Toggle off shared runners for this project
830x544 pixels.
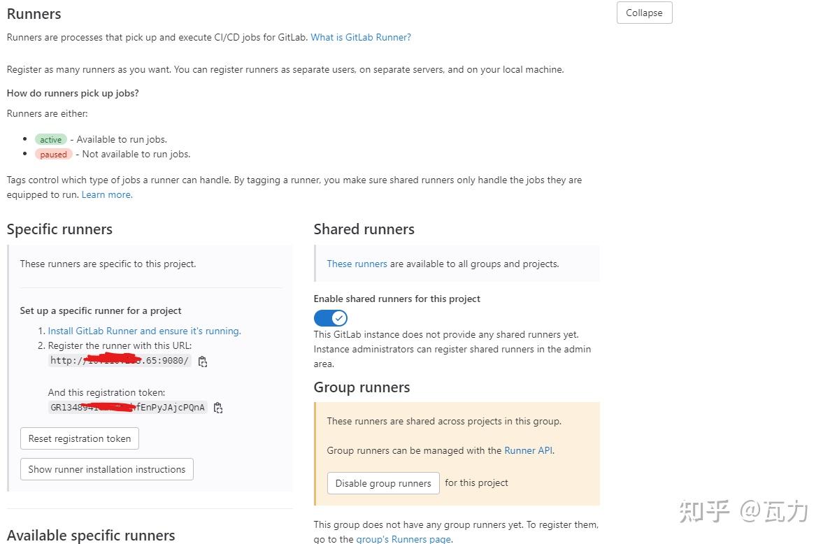[x=330, y=317]
